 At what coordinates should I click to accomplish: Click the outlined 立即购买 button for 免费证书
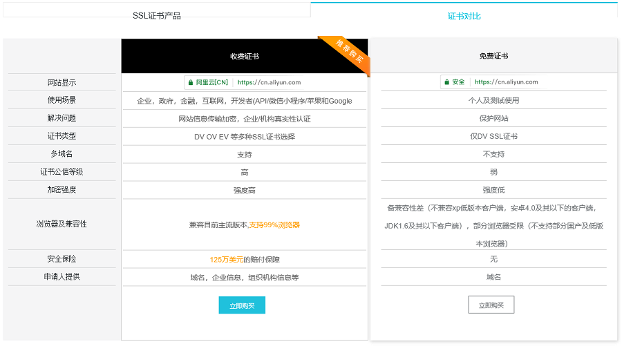[x=491, y=305]
